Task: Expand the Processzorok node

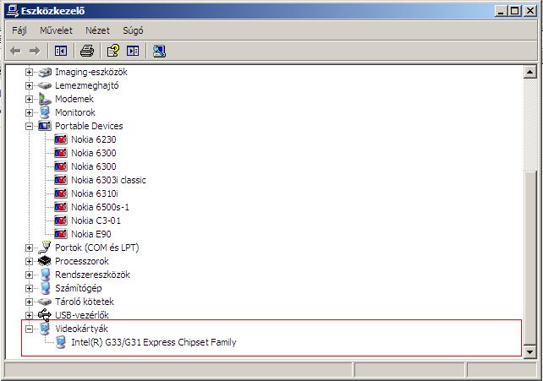Action: [29, 261]
